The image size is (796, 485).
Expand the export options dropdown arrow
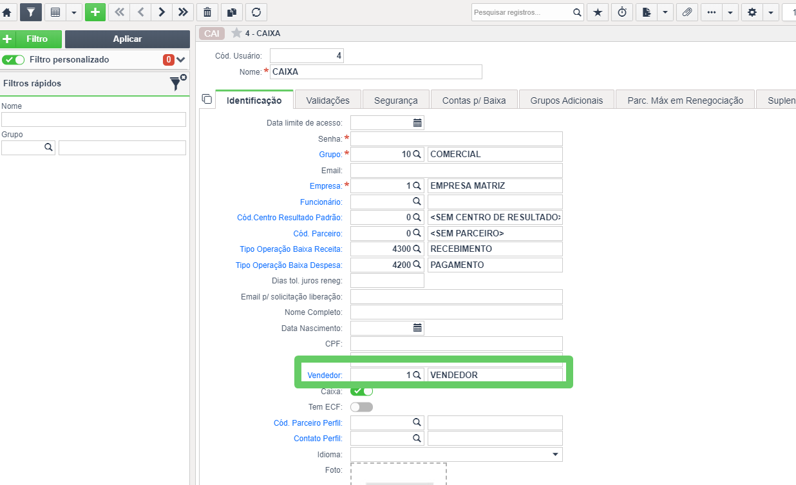[x=665, y=12]
